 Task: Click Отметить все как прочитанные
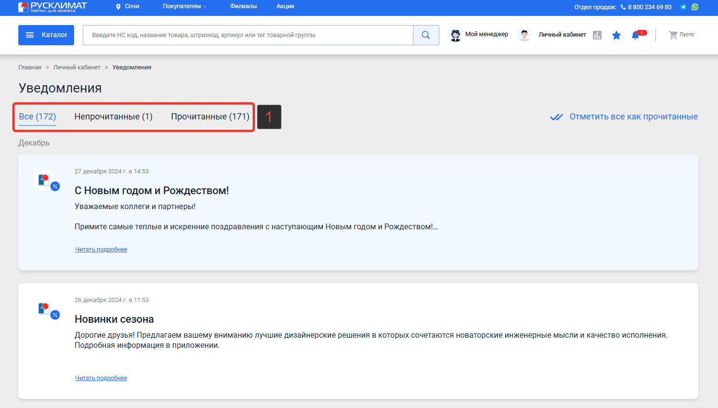pos(633,117)
